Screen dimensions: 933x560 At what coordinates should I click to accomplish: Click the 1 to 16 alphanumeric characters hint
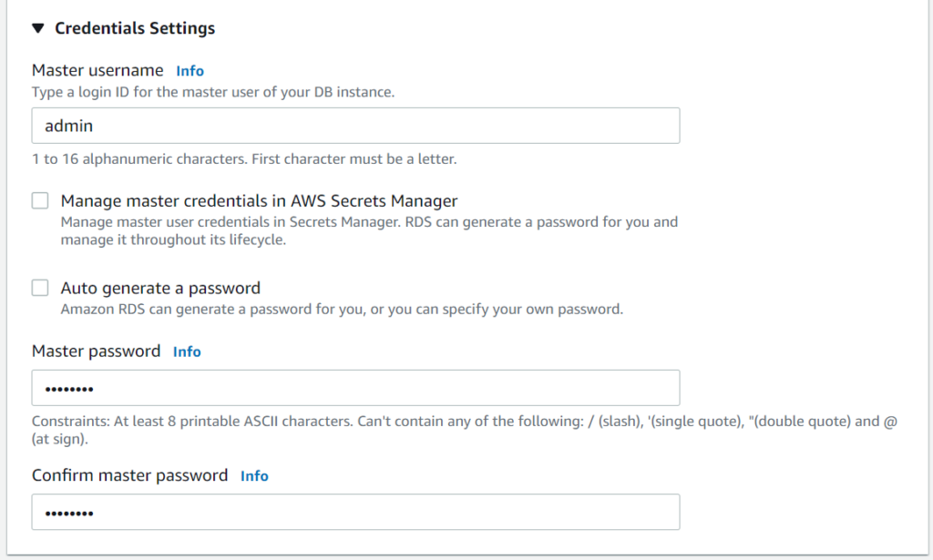click(x=244, y=159)
